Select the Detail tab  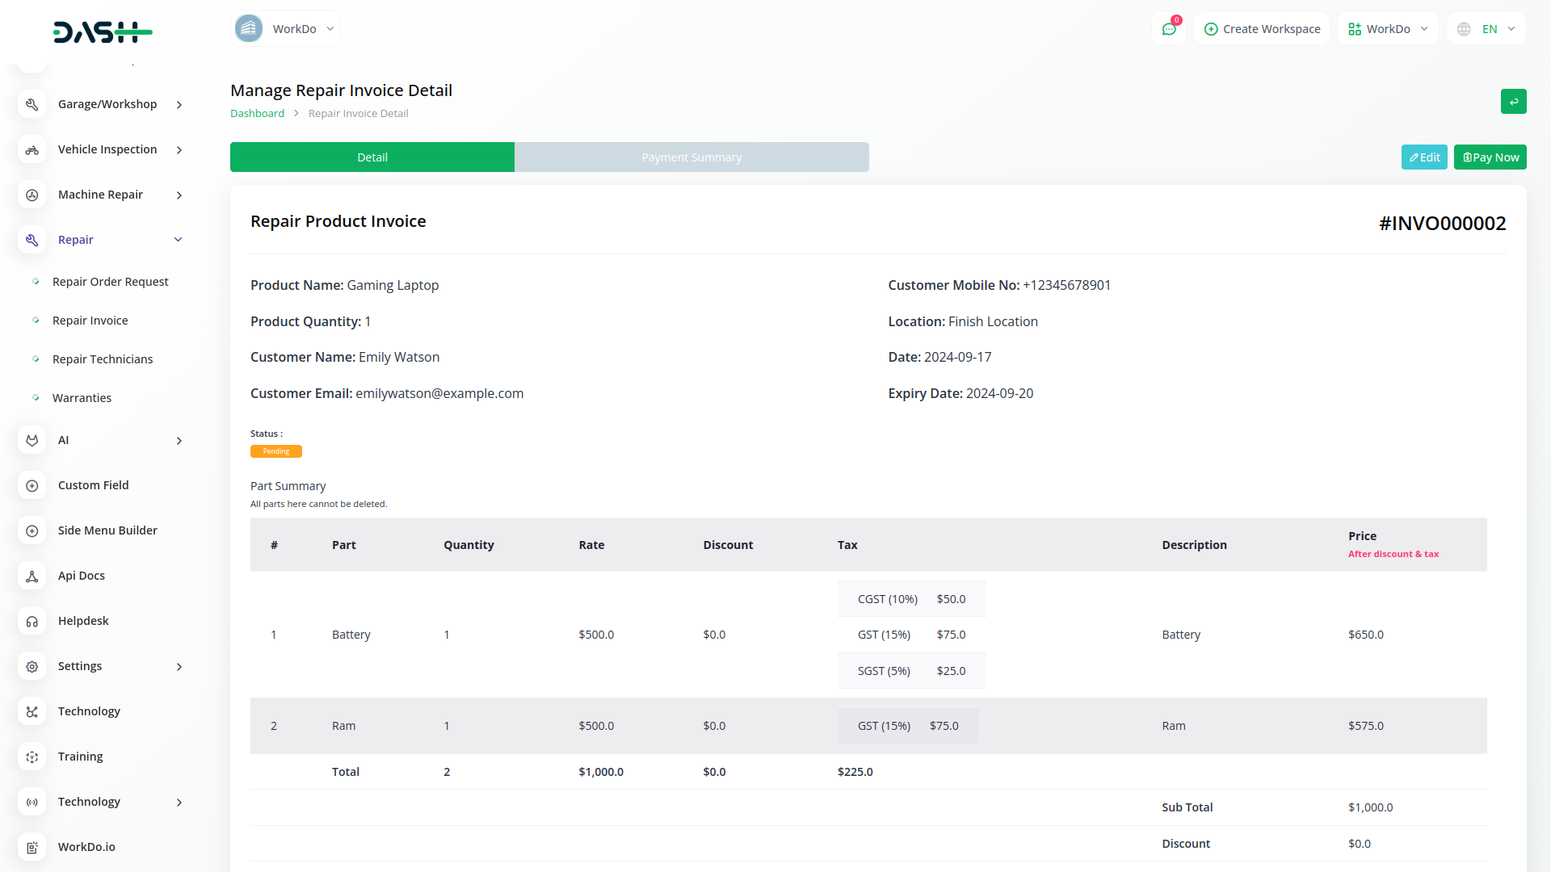pos(372,157)
